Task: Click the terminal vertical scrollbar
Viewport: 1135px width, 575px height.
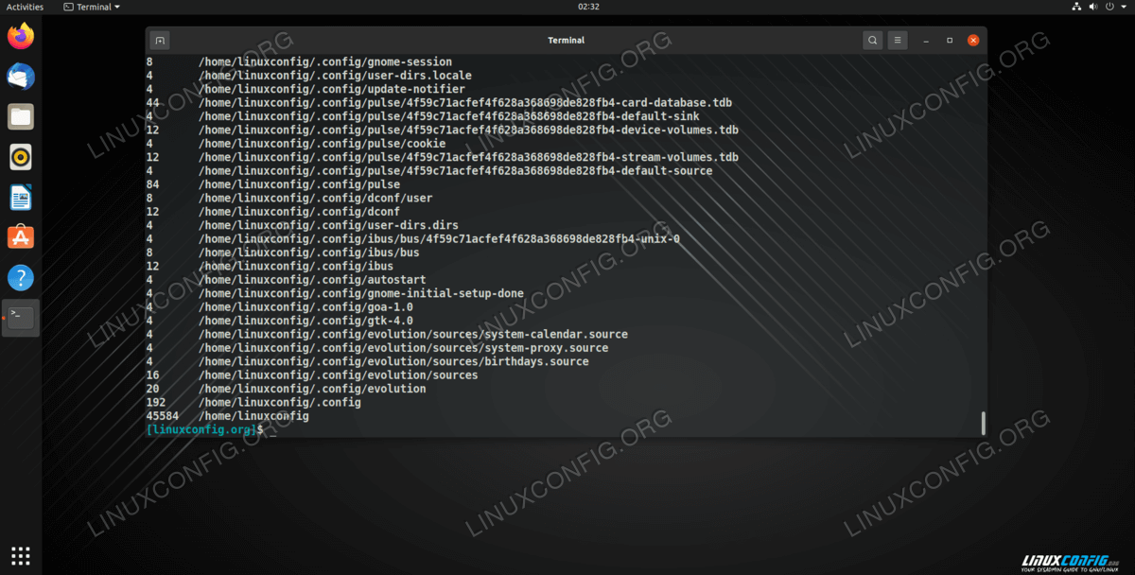Action: coord(983,422)
